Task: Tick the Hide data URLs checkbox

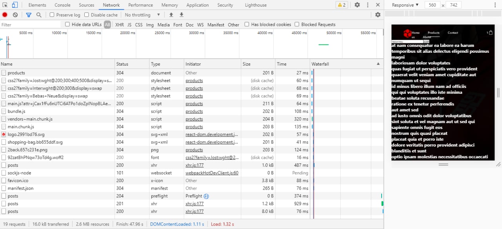Action: click(x=67, y=24)
